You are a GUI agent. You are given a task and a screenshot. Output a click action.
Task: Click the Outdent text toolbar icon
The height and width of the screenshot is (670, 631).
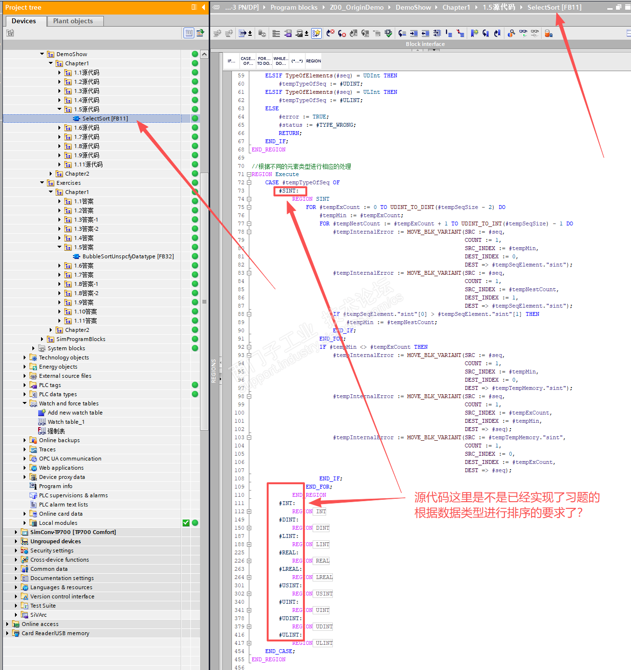[x=426, y=33]
